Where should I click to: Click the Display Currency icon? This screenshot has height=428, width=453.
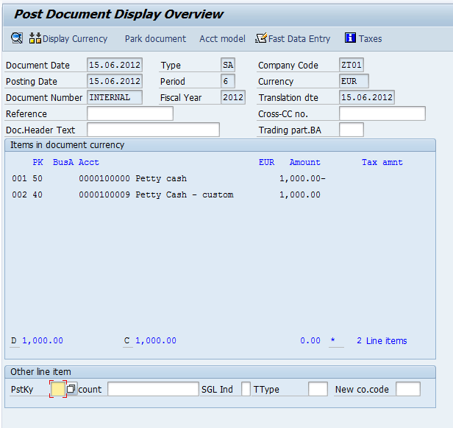35,38
